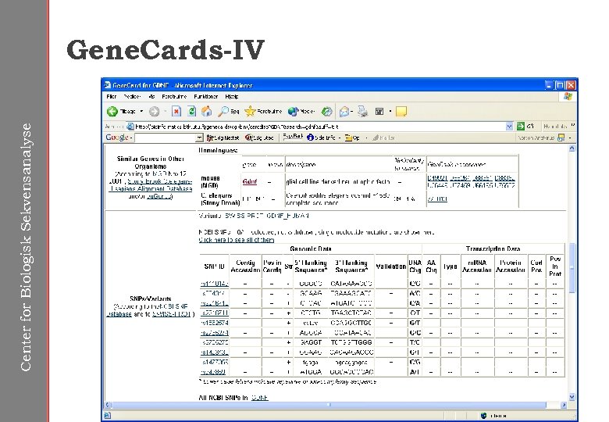The image size is (609, 422).
Task: Click the vertical scrollbar up arrow
Action: 572,148
